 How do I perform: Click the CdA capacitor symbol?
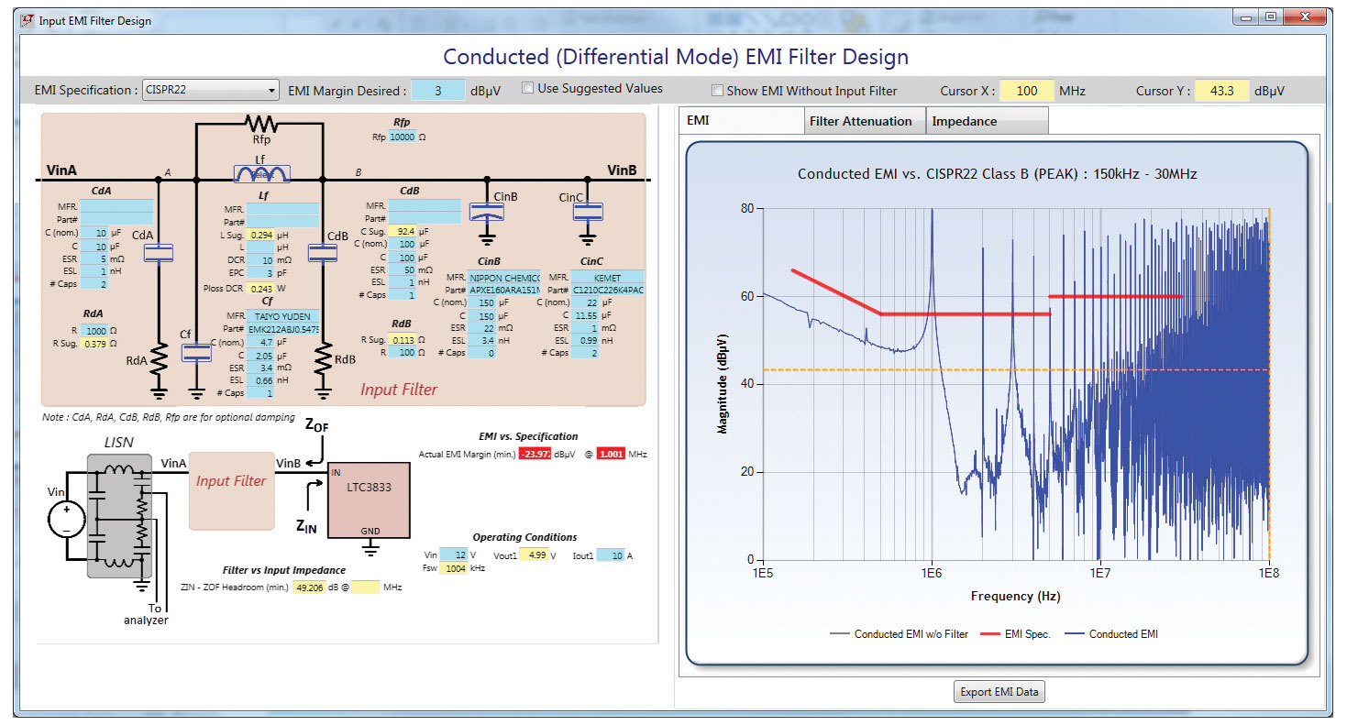coord(159,254)
